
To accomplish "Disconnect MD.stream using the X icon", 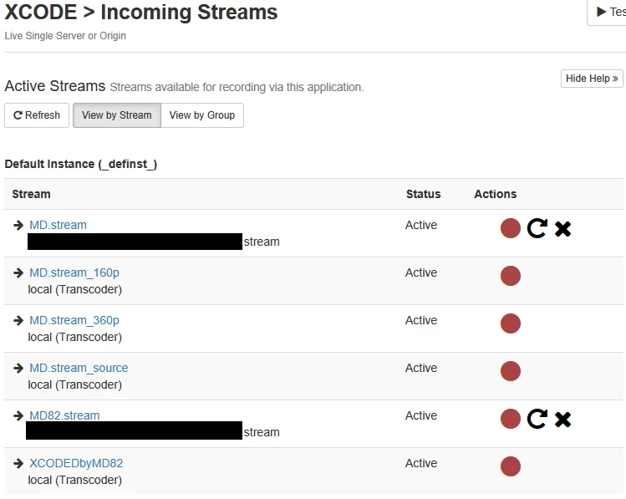I will [563, 229].
